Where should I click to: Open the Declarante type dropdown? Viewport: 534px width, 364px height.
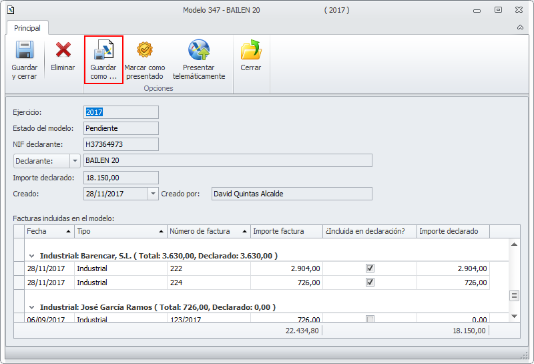[74, 160]
